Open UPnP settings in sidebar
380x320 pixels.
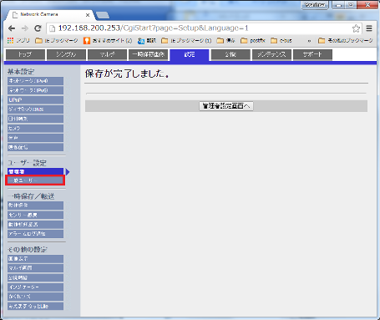coord(35,99)
